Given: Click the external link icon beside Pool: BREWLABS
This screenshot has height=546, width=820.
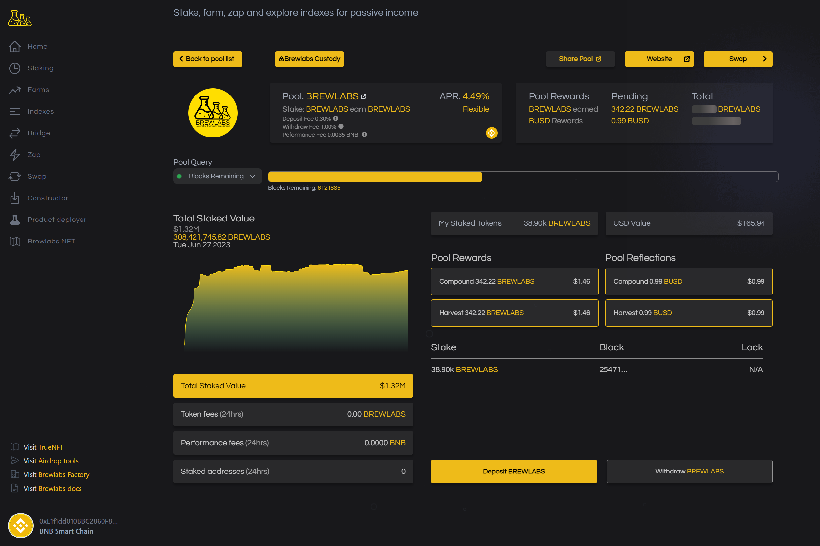Looking at the screenshot, I should tap(364, 96).
